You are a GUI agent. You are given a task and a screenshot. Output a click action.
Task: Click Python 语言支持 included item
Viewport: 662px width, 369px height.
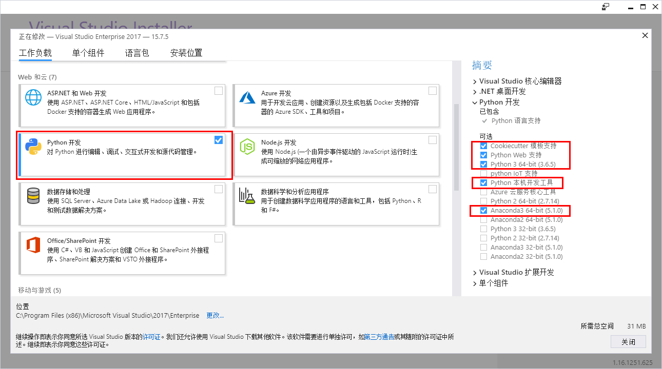pyautogui.click(x=516, y=121)
